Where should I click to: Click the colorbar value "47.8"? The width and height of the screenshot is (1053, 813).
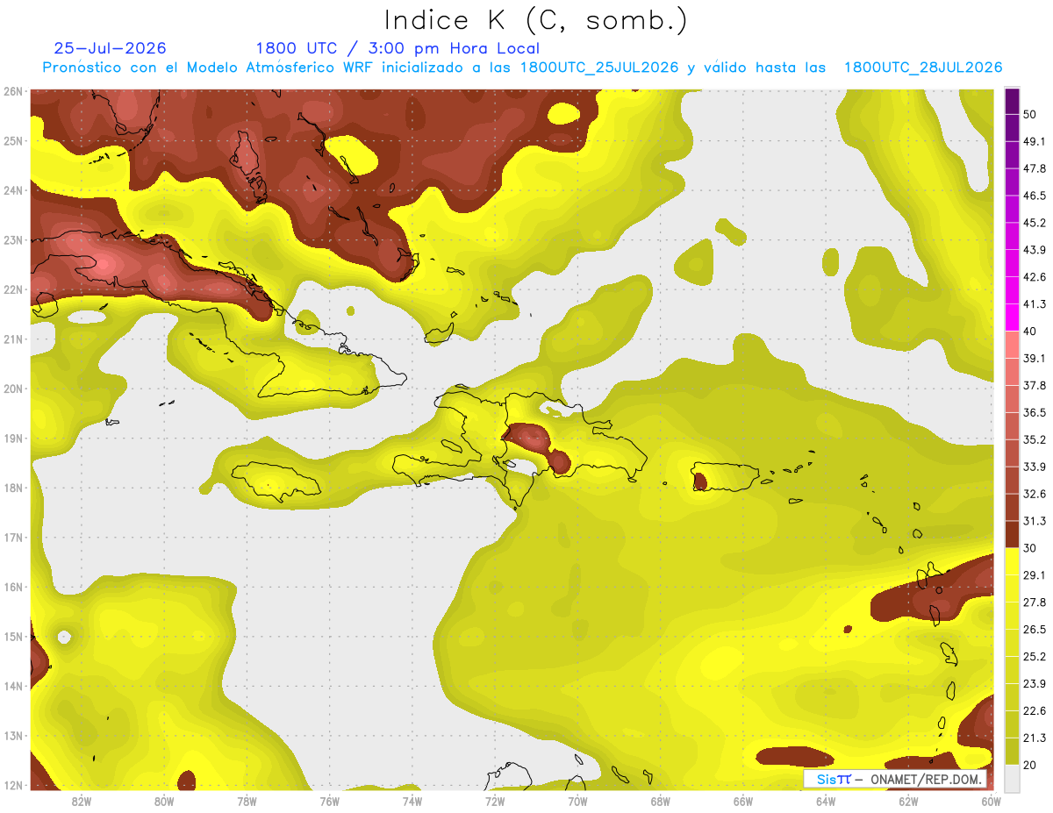point(1035,168)
